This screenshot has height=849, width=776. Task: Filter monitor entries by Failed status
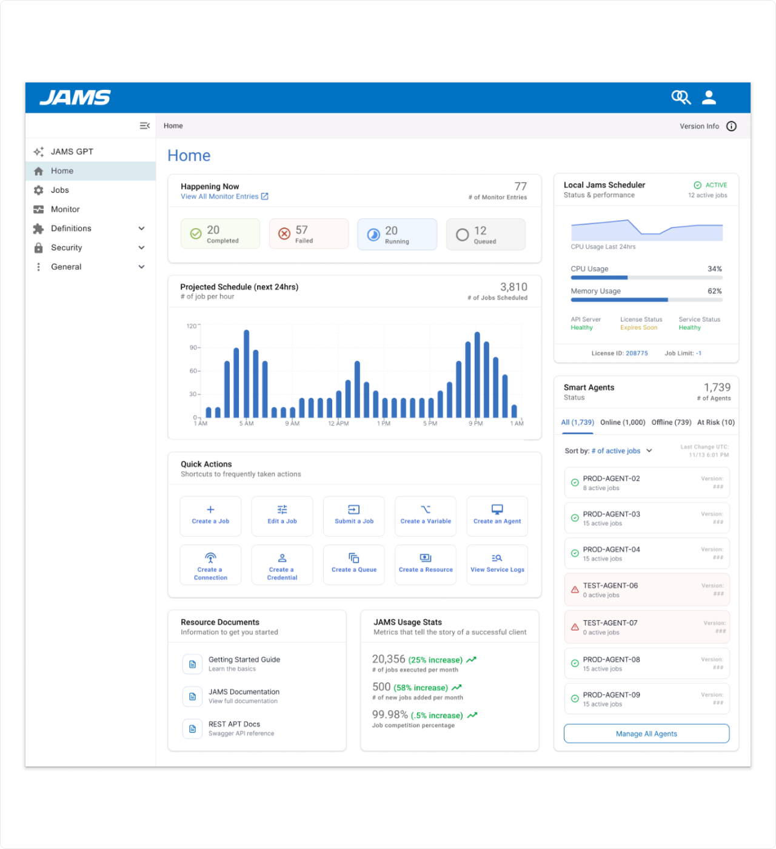click(309, 234)
